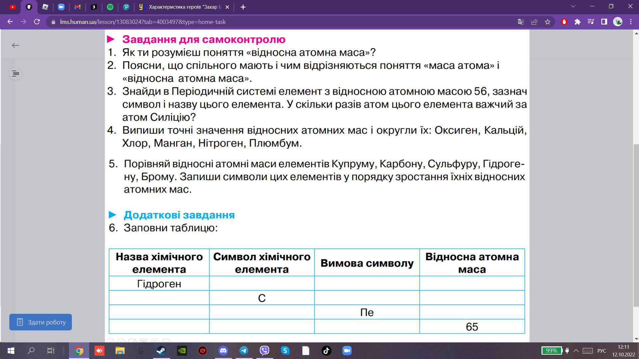Viewport: 639px width, 359px height.
Task: Toggle the browser side panel
Action: 604,22
